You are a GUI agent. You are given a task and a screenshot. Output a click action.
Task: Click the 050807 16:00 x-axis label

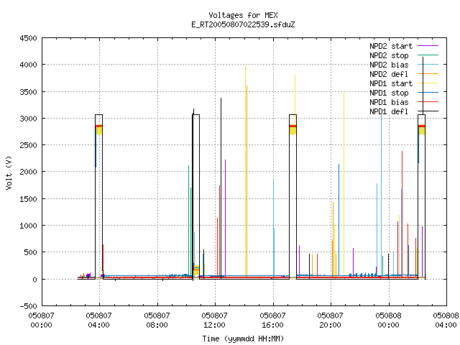[272, 320]
